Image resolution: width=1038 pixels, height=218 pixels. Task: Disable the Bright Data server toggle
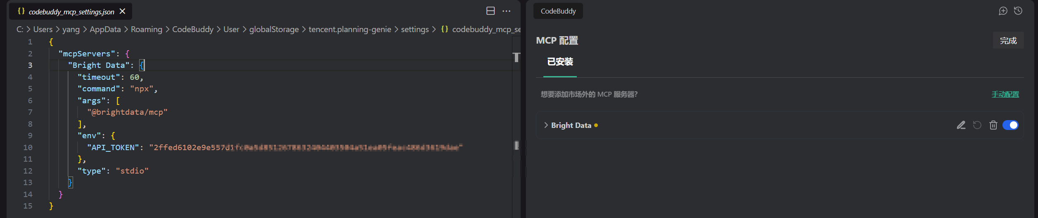point(1010,125)
